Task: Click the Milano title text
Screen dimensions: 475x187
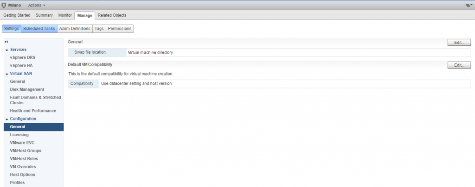Action: (14, 5)
